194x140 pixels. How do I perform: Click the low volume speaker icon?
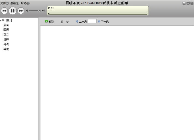pos(27,11)
